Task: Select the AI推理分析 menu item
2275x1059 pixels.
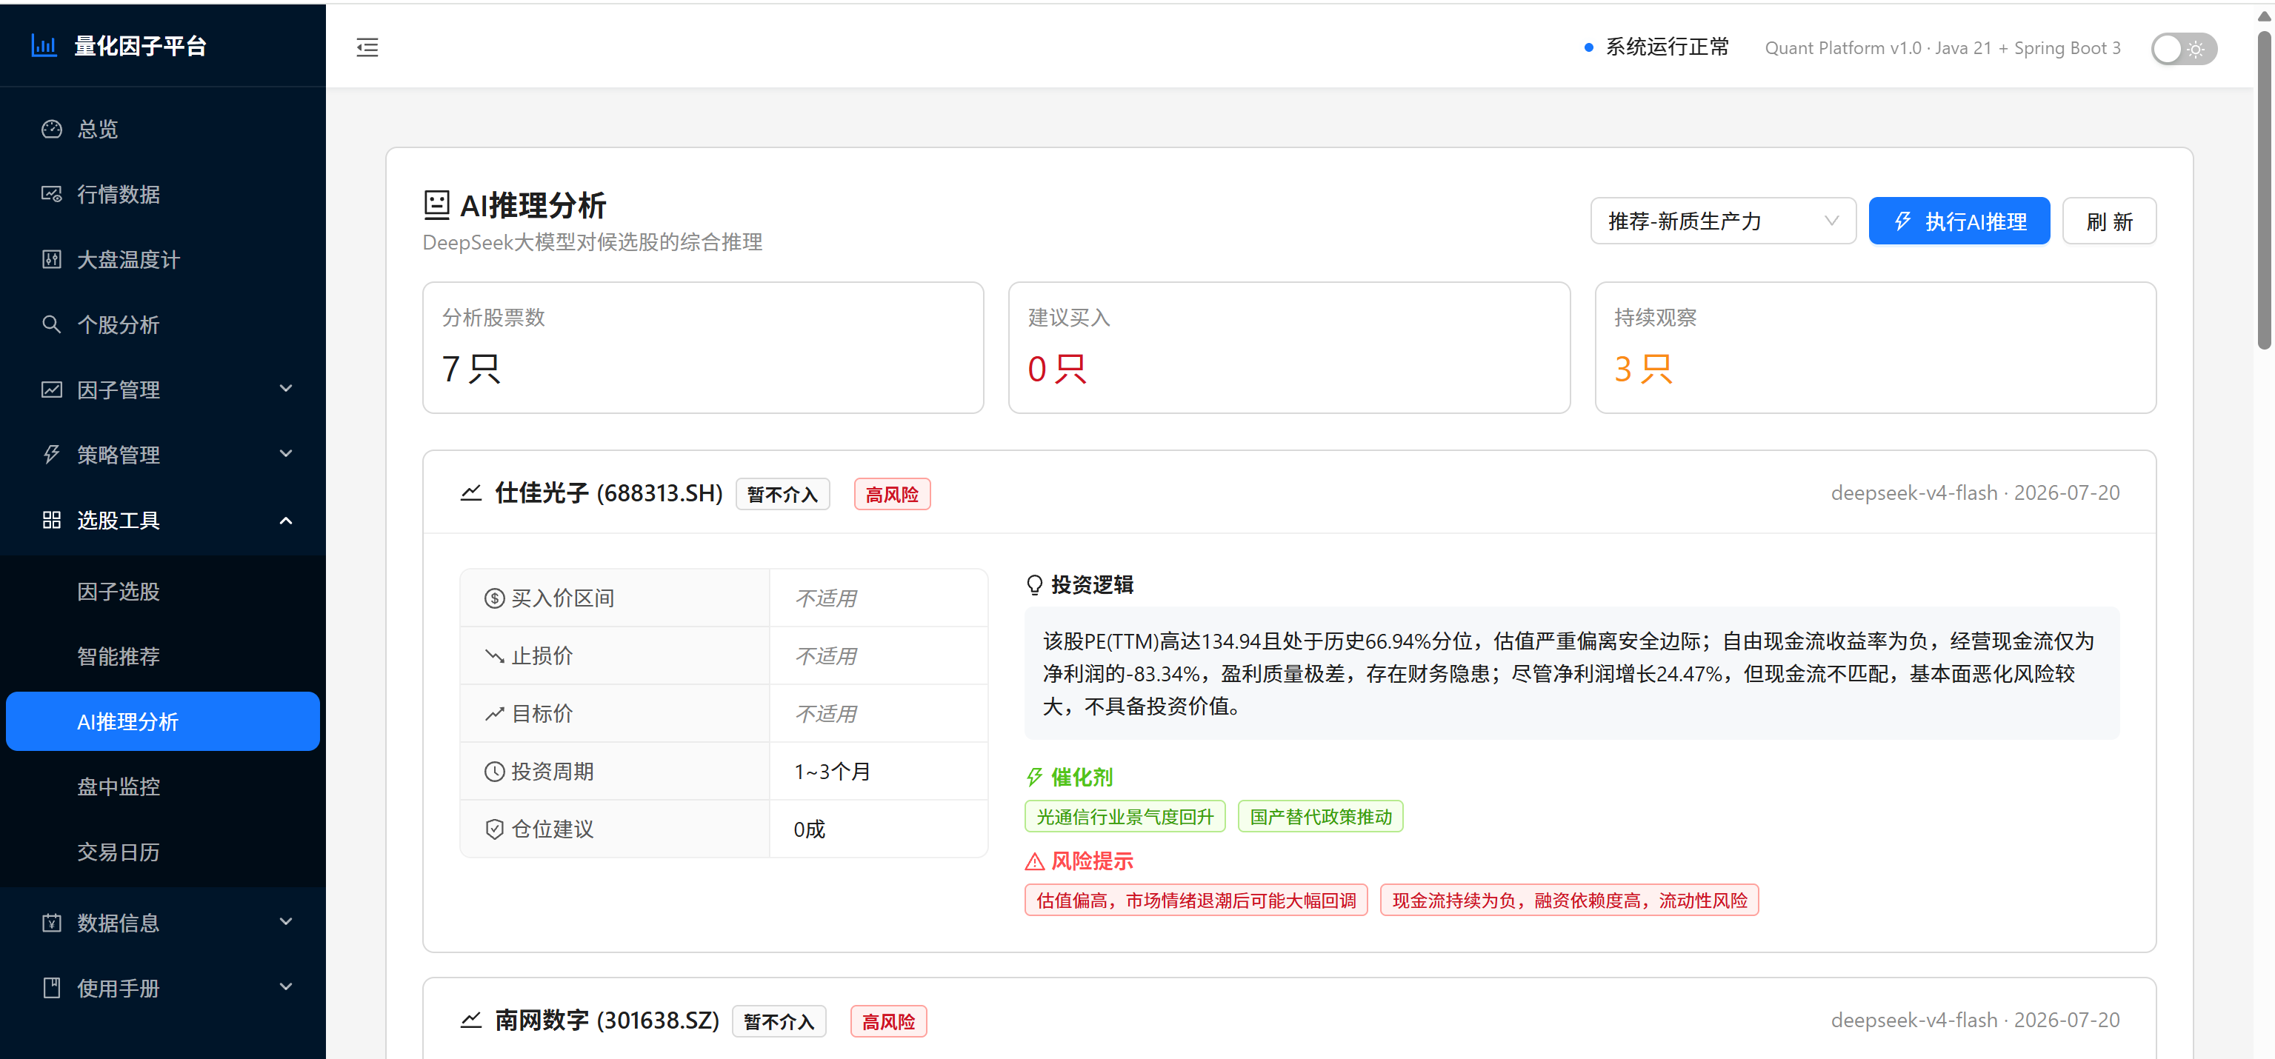Action: (x=162, y=722)
